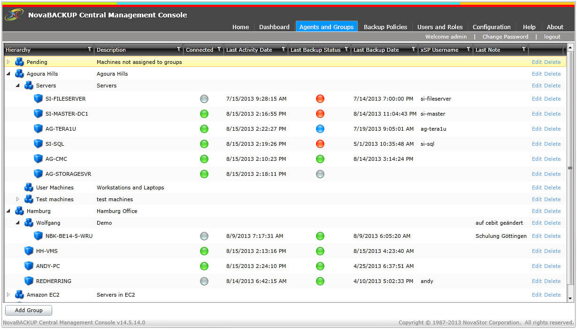
Task: Click the logout link
Action: pos(552,37)
